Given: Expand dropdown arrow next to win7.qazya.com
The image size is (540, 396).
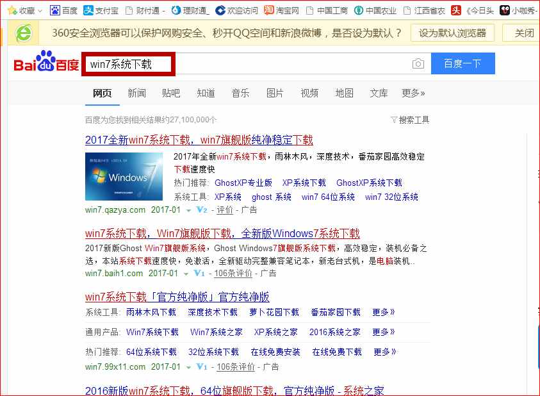Looking at the screenshot, I should pyautogui.click(x=188, y=210).
